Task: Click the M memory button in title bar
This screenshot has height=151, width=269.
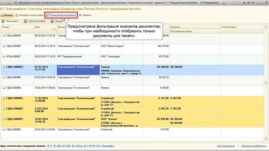Action: click(244, 3)
